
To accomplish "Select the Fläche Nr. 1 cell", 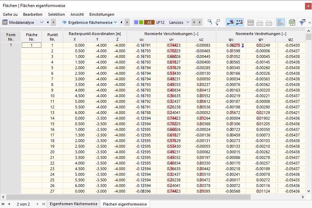I will [32, 45].
